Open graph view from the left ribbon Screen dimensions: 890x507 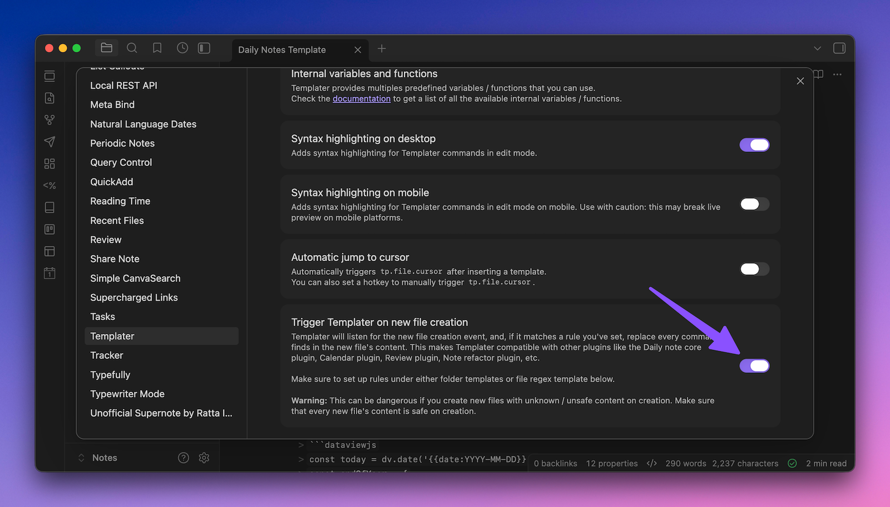[50, 120]
